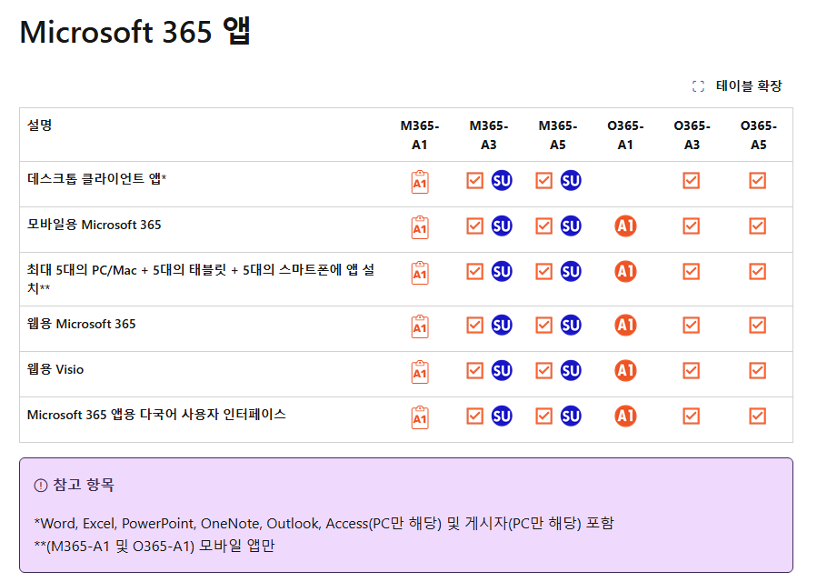Click the M365-A5 checkmark in 모바일용 Microsoft 365 row

544,226
